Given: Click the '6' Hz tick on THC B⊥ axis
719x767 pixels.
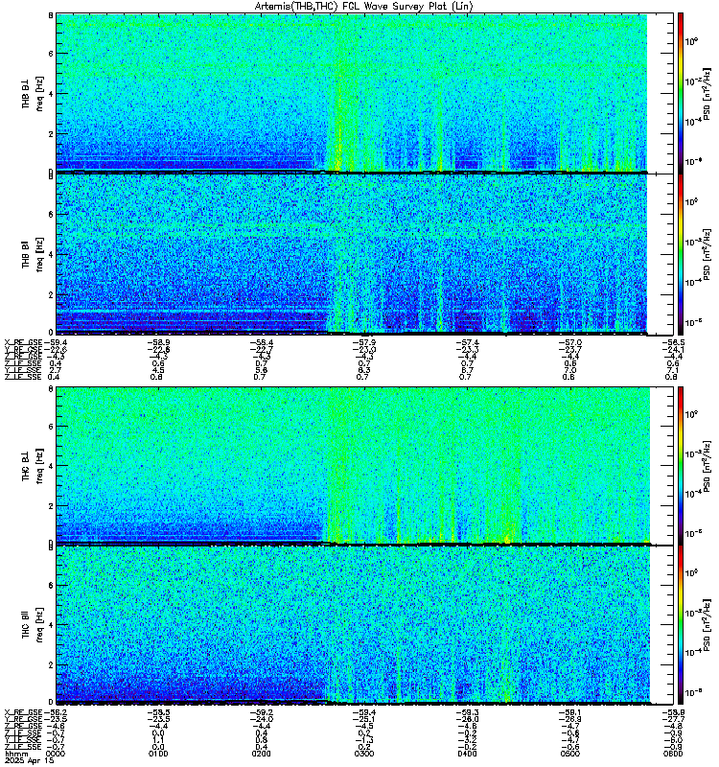Looking at the screenshot, I should 51,426.
